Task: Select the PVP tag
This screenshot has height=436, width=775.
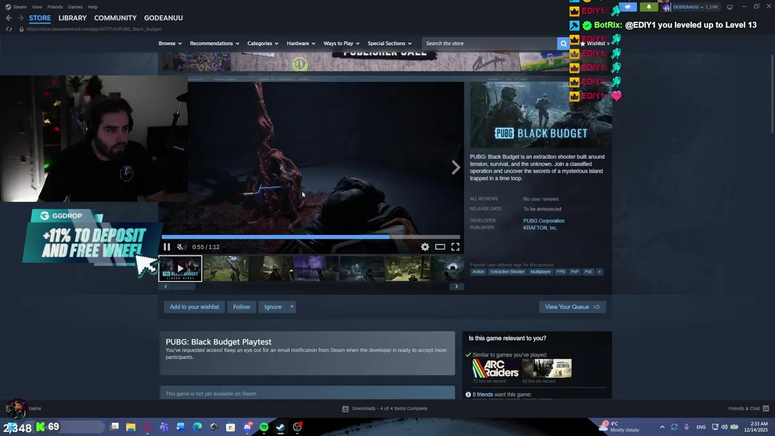Action: (x=575, y=271)
